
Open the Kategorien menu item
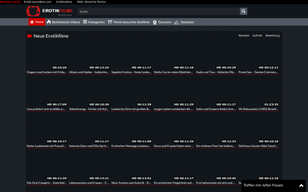coord(94,22)
